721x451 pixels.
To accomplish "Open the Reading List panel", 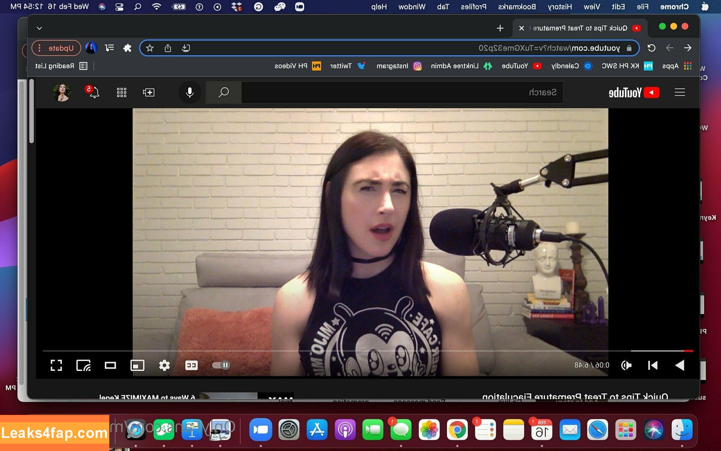I will pos(61,66).
